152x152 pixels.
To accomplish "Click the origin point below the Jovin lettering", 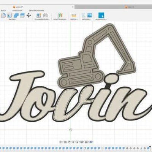I will click(71, 130).
